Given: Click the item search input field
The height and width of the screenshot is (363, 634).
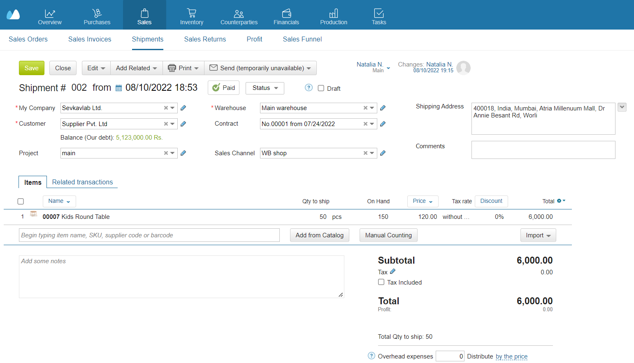Looking at the screenshot, I should (x=149, y=235).
